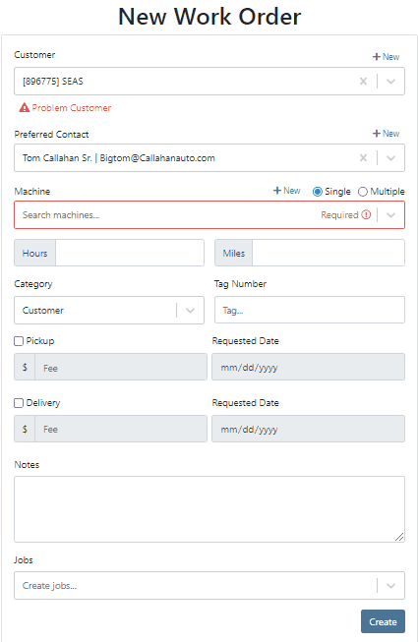
Task: Click the Create button
Action: click(x=383, y=621)
